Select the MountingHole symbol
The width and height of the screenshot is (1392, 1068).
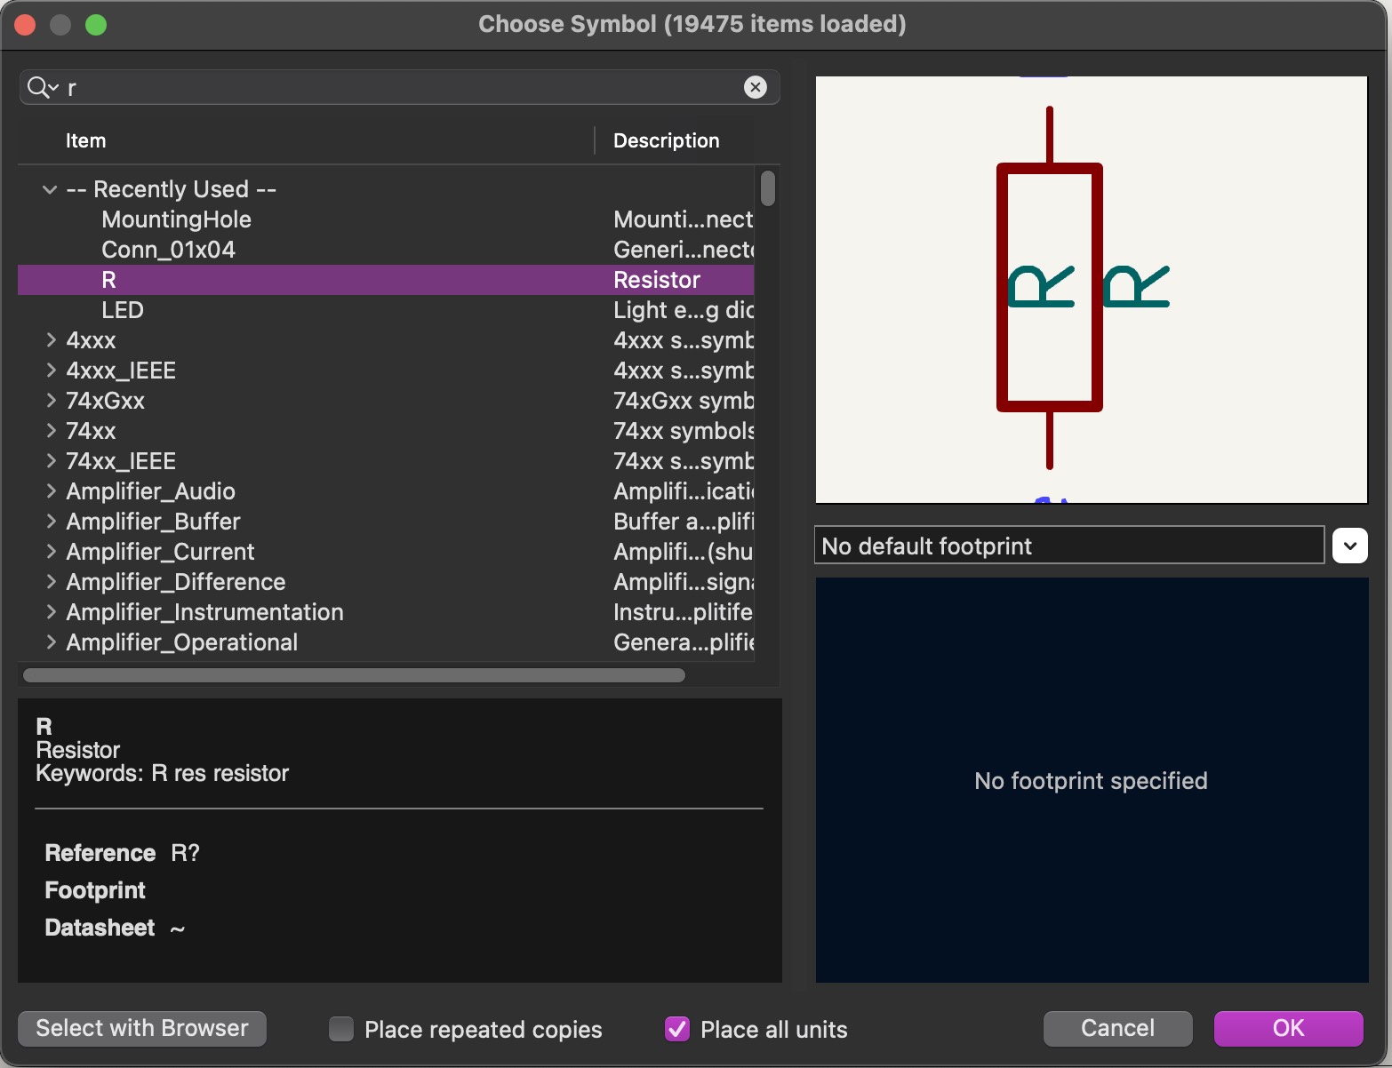coord(386,219)
